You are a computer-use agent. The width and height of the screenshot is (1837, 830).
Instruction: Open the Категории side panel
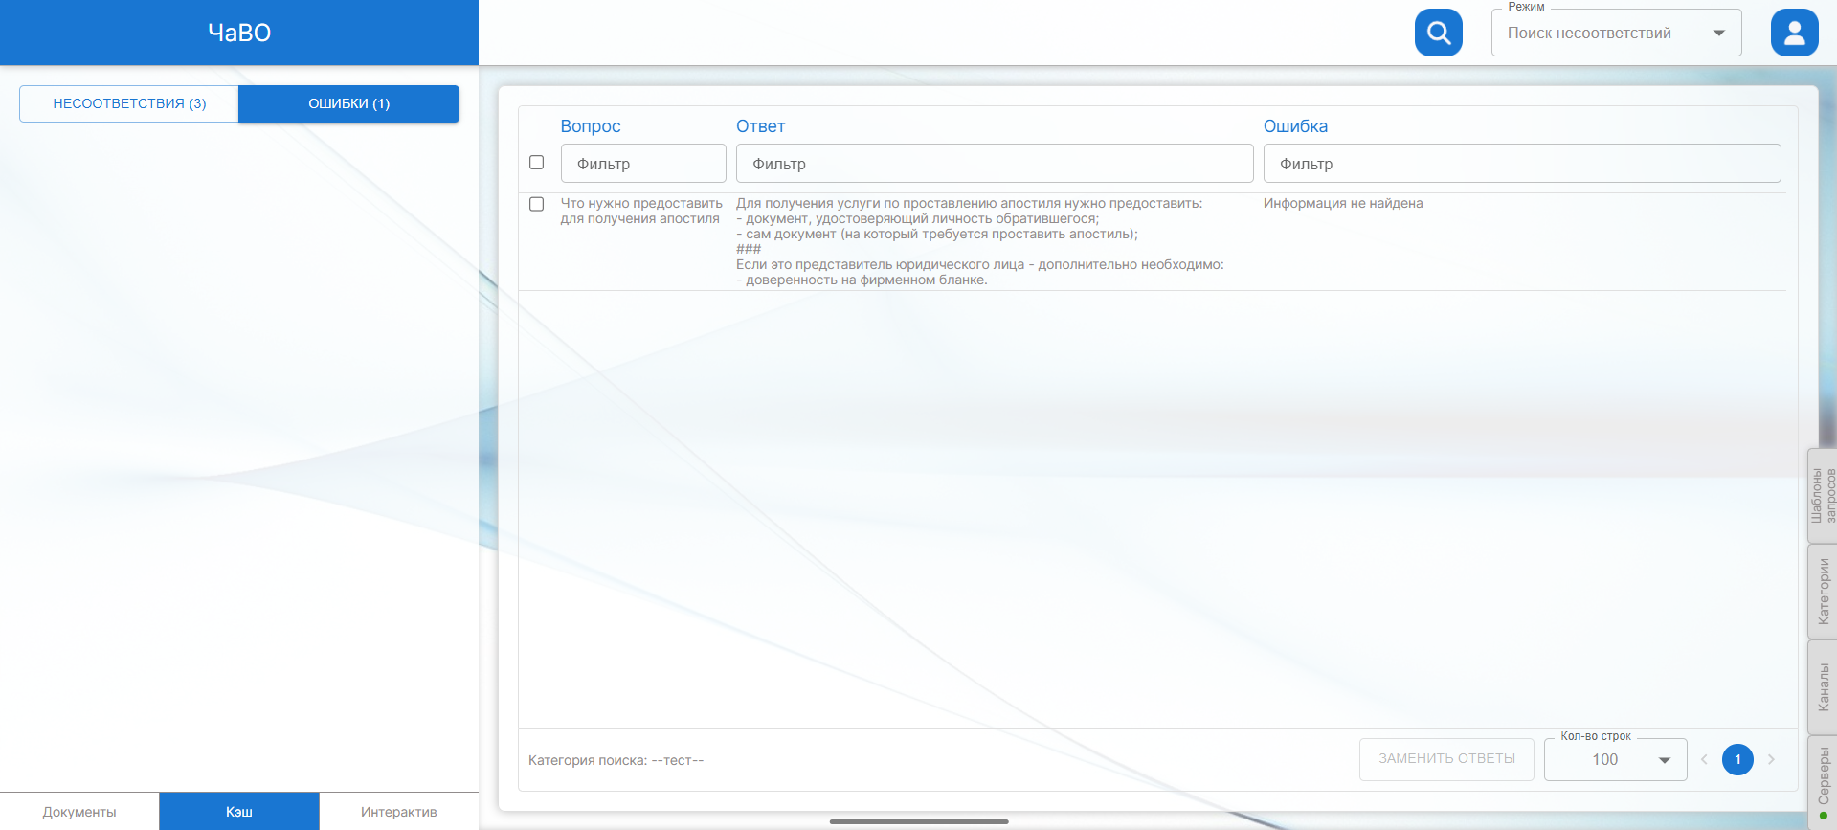(x=1822, y=592)
